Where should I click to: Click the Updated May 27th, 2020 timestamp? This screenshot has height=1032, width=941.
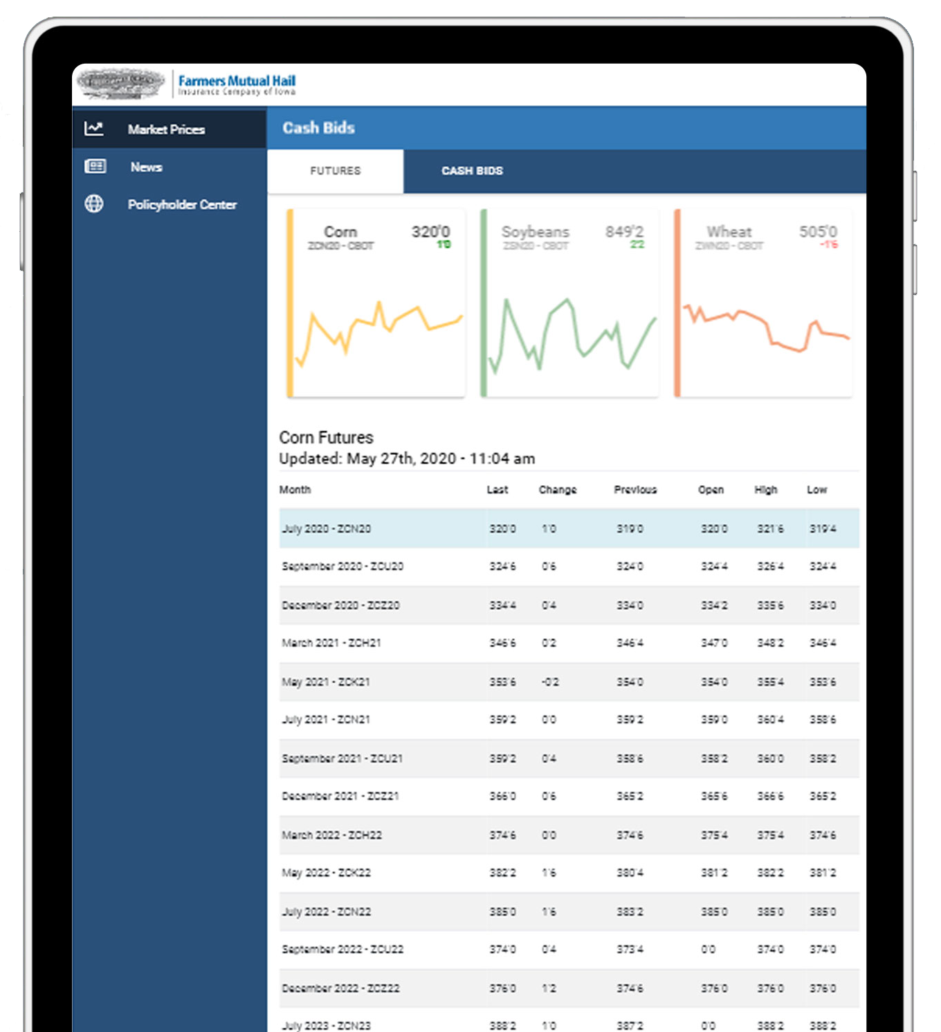point(407,459)
